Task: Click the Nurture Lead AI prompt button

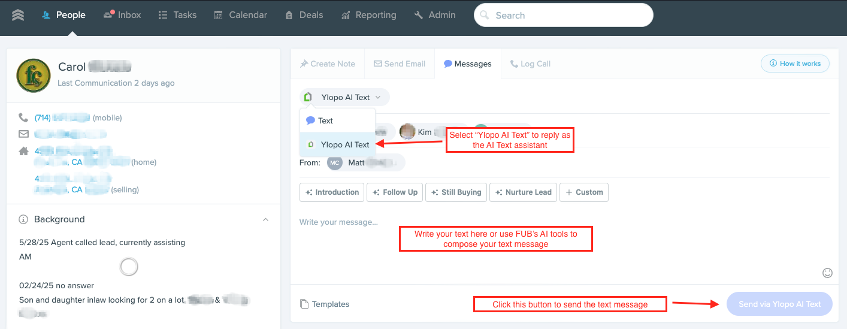Action: (x=524, y=192)
